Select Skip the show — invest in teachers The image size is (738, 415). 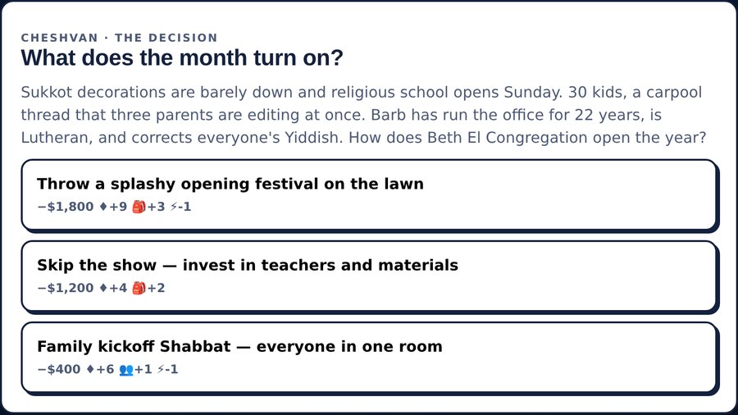pyautogui.click(x=370, y=276)
